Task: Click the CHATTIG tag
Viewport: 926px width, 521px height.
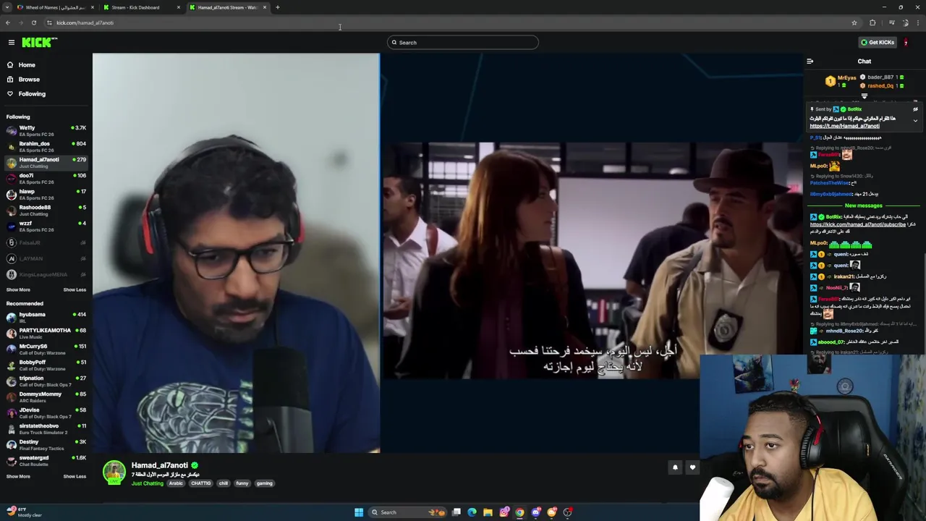Action: pyautogui.click(x=201, y=483)
